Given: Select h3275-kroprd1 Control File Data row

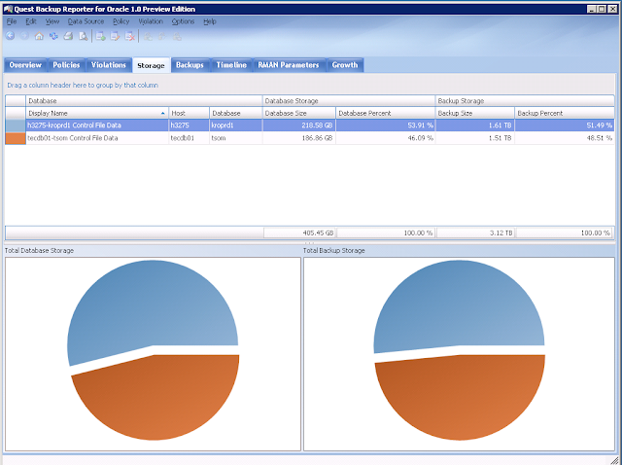Looking at the screenshot, I should 309,125.
